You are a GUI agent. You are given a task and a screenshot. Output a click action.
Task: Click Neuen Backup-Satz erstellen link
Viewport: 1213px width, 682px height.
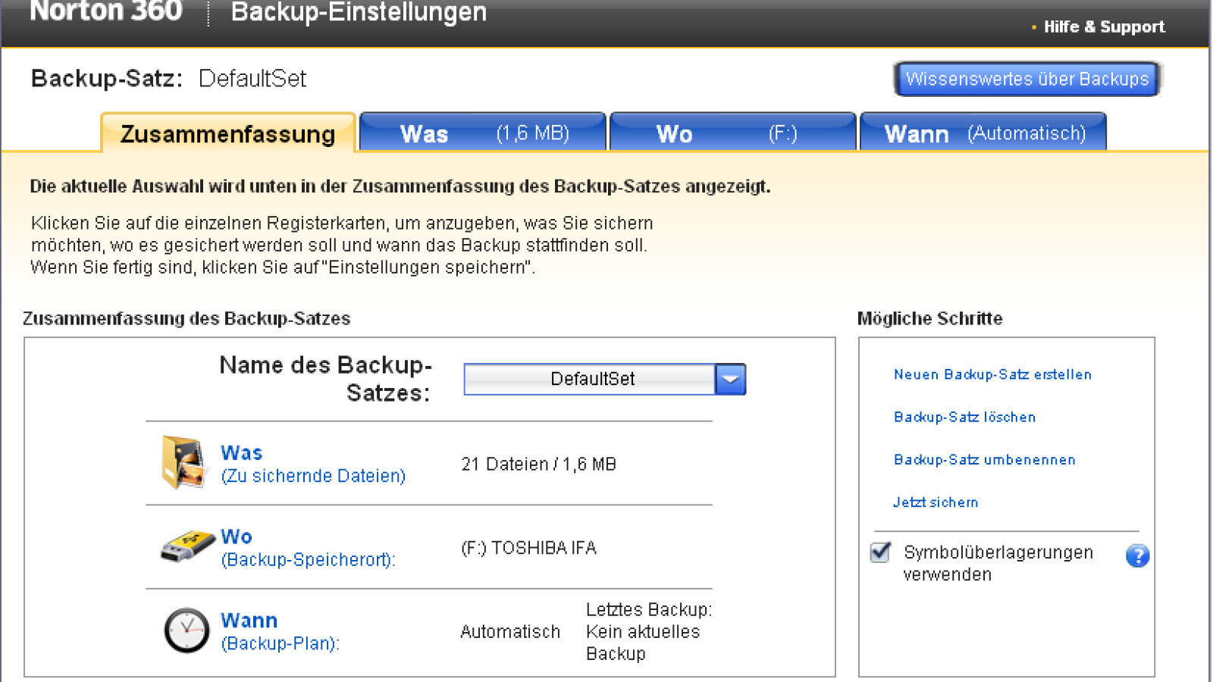(x=992, y=374)
